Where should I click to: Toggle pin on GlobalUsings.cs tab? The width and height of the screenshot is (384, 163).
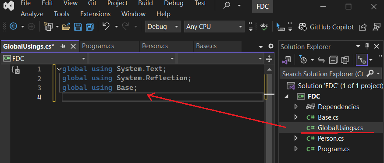[63, 46]
